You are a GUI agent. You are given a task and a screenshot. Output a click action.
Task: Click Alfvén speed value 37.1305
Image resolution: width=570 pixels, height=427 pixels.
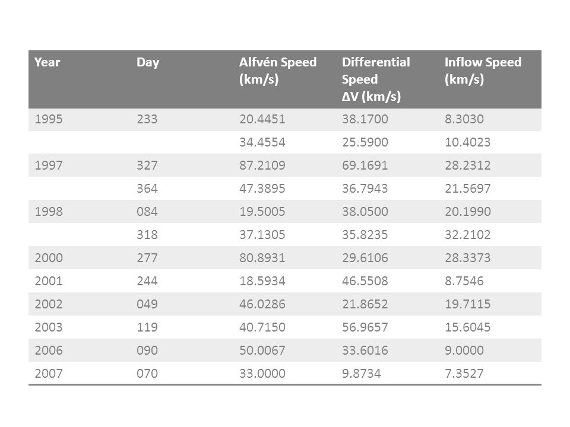point(262,235)
